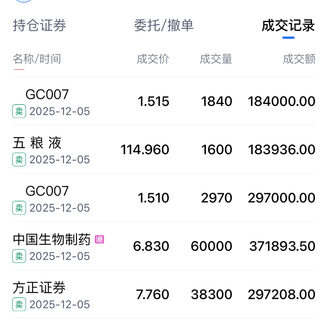
Task: Sort by 成交量 column header
Action: pos(216,59)
